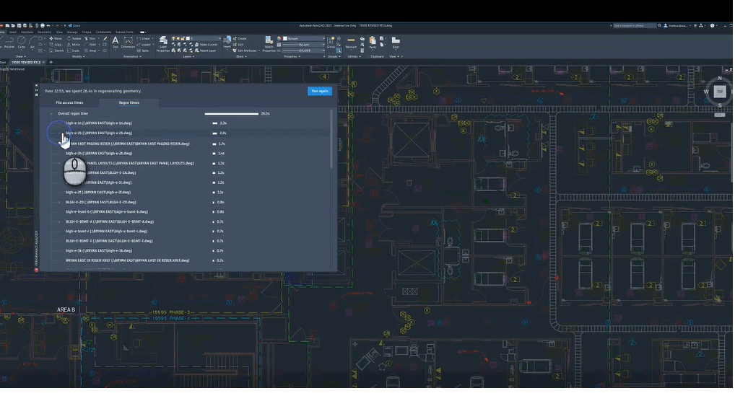Open the Collaborate ribbon tab
The image size is (735, 396).
point(103,32)
